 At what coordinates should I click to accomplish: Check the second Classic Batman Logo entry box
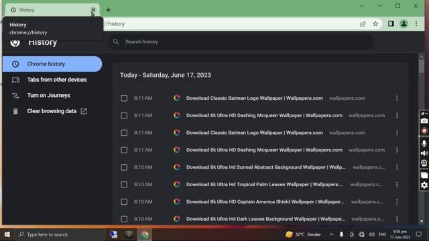point(124,133)
